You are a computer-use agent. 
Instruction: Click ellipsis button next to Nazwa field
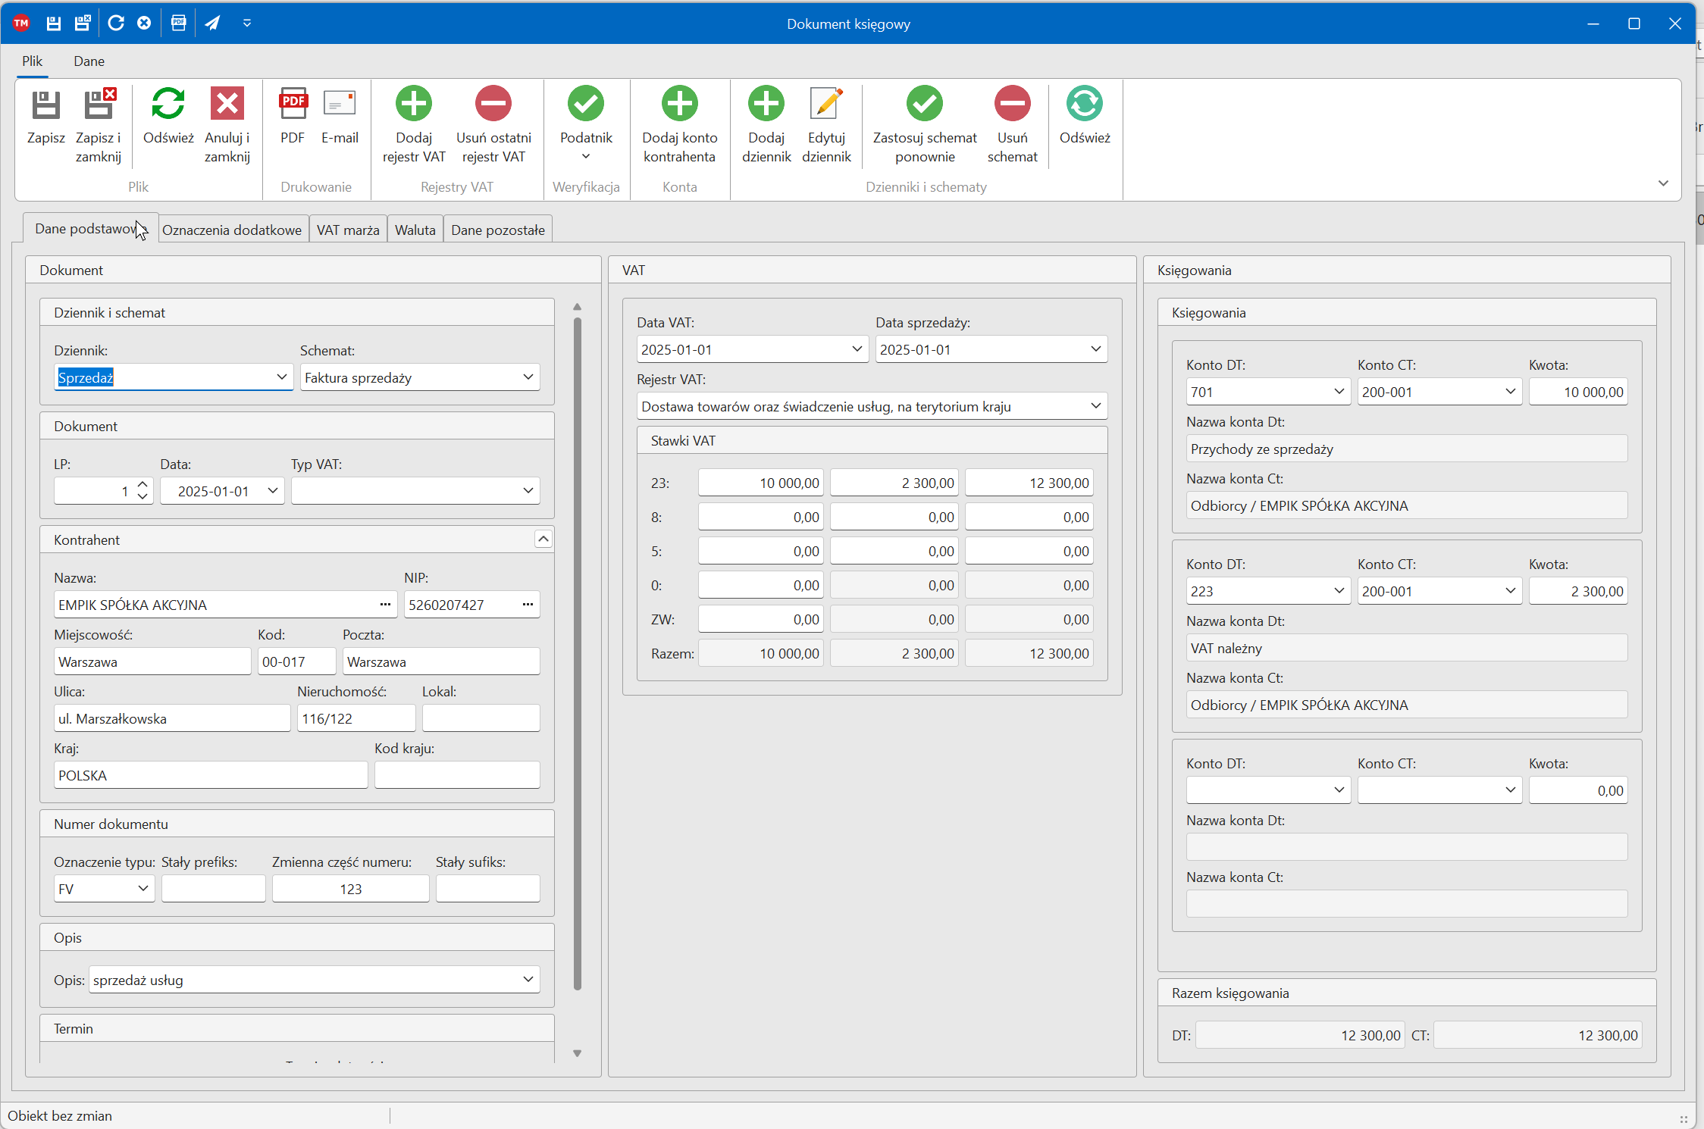tap(385, 605)
